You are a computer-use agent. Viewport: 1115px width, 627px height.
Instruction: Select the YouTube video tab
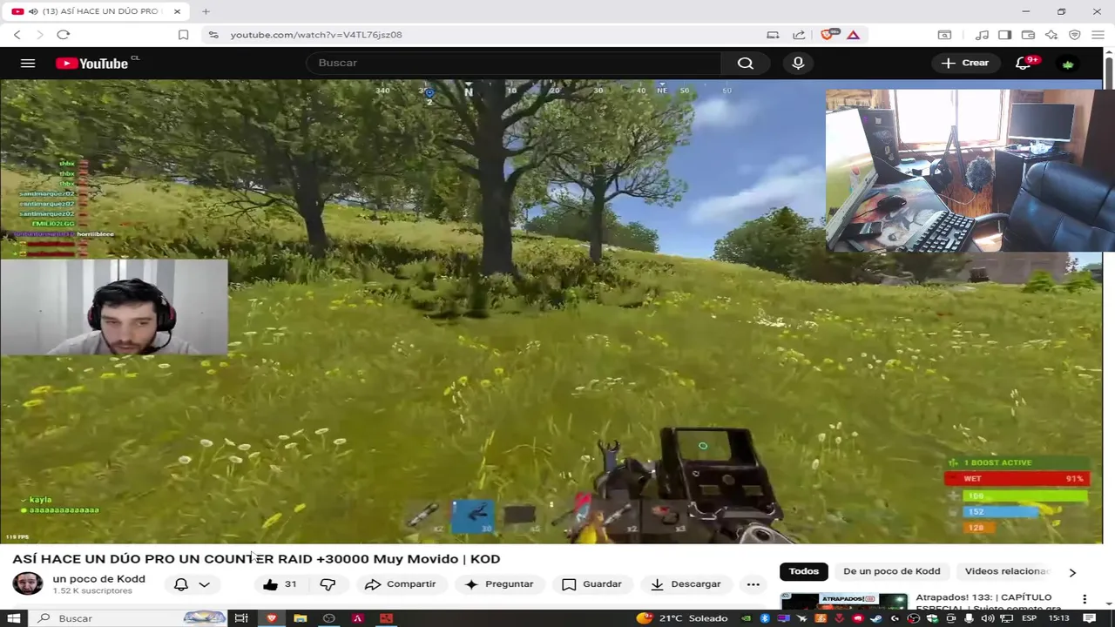(96, 11)
